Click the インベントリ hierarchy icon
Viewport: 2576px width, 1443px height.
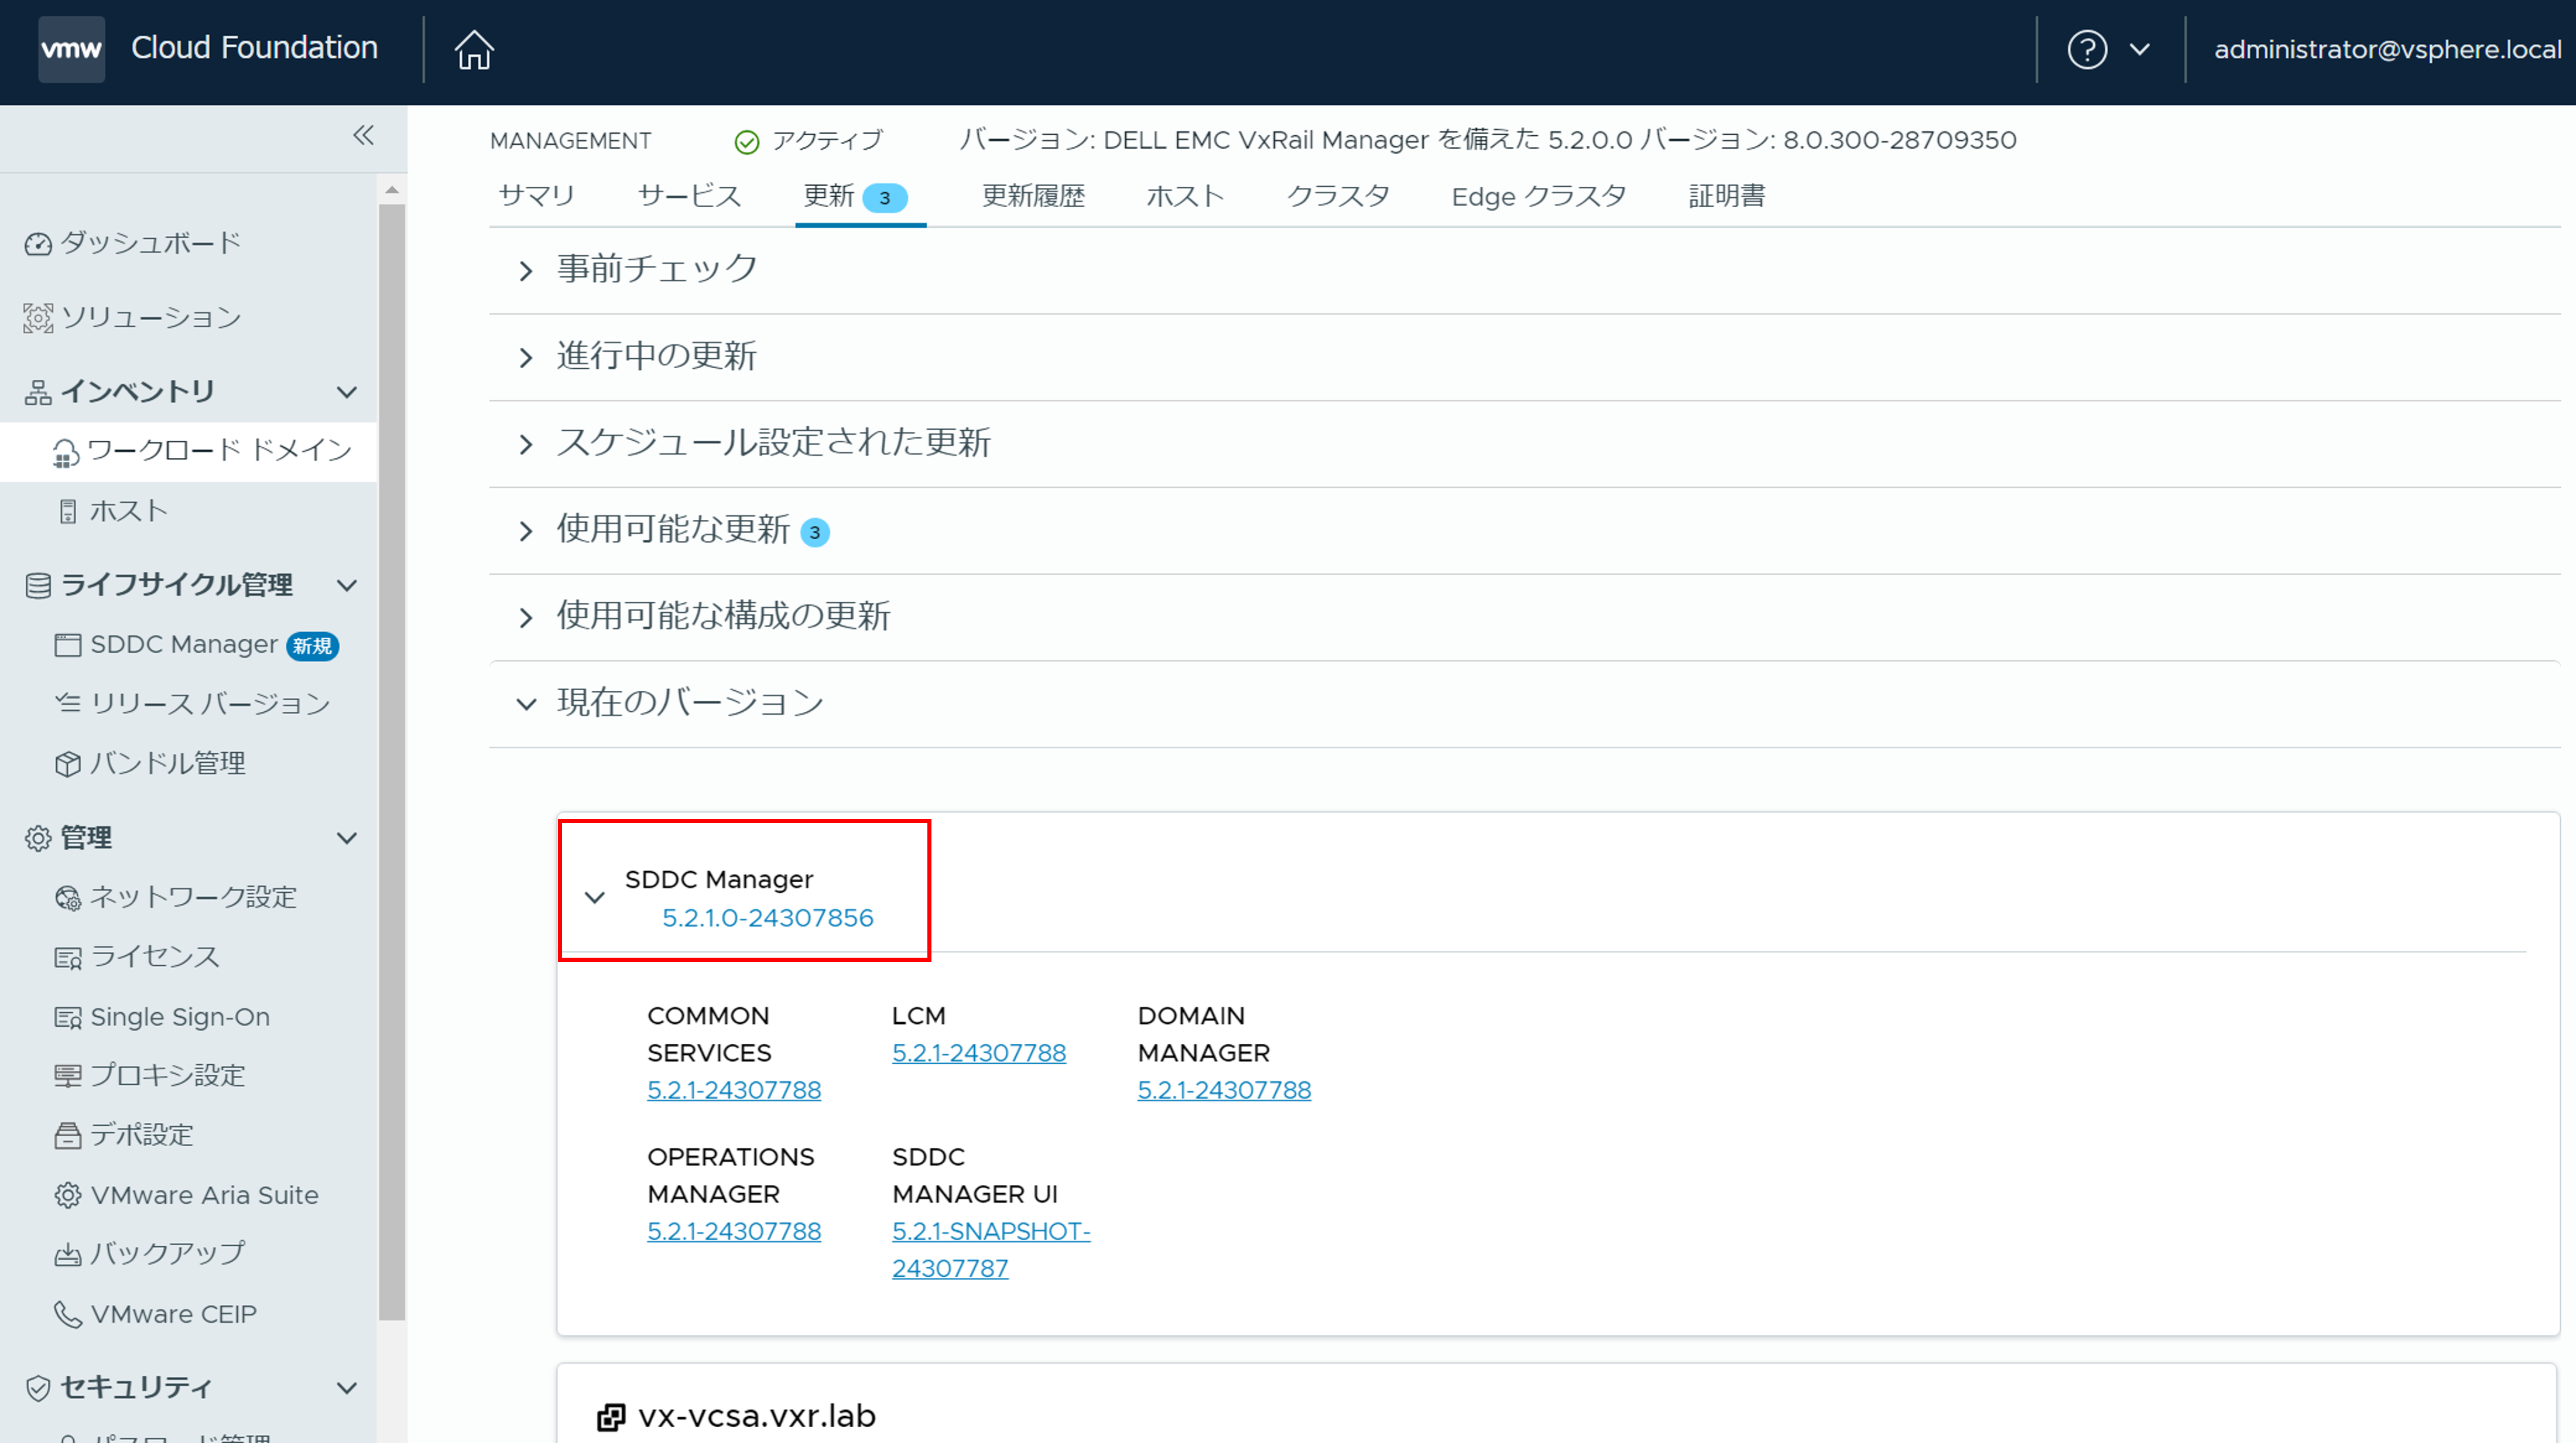coord(38,392)
